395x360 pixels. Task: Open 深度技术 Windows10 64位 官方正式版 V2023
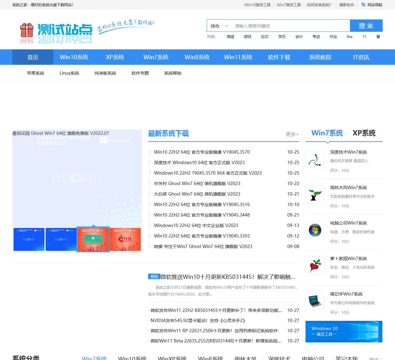[x=199, y=163]
